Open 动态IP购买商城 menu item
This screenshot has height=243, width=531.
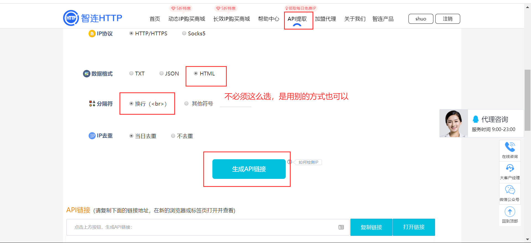tap(187, 19)
